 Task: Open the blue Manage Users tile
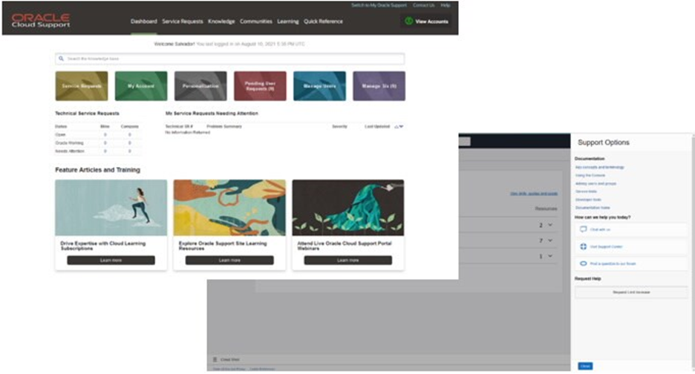319,86
